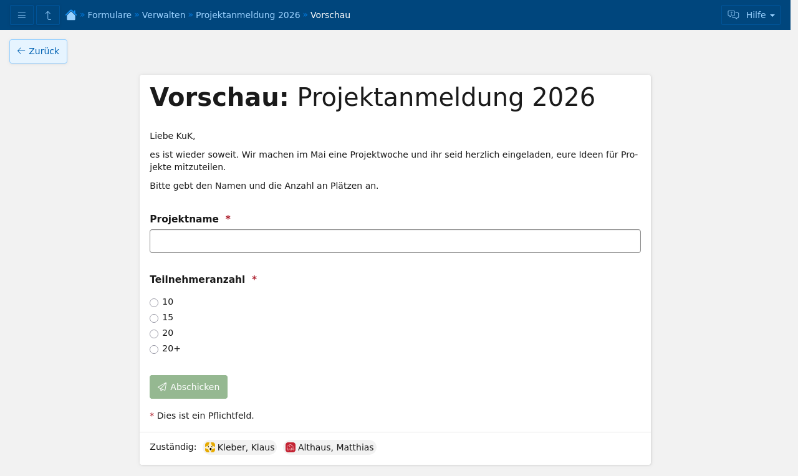Open the Formulare breadcrumb
Image resolution: width=798 pixels, height=476 pixels.
109,15
